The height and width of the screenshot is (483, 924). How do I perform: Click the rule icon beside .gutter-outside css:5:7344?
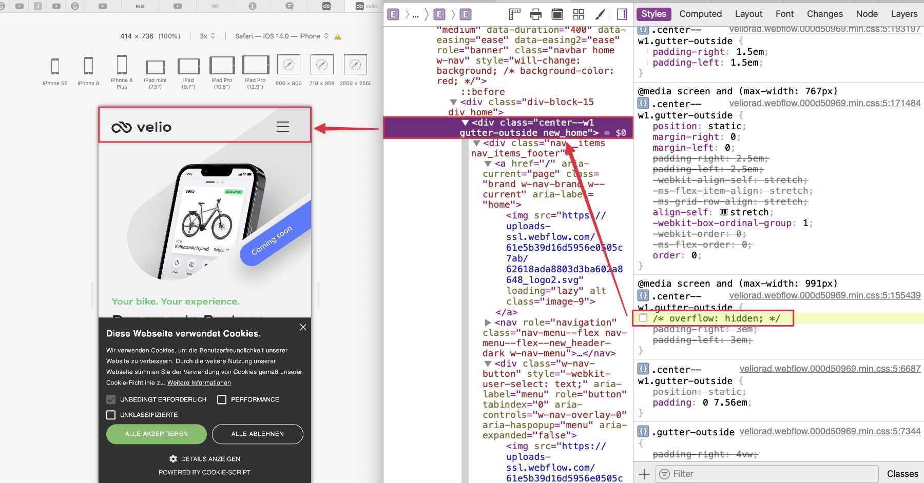click(643, 432)
